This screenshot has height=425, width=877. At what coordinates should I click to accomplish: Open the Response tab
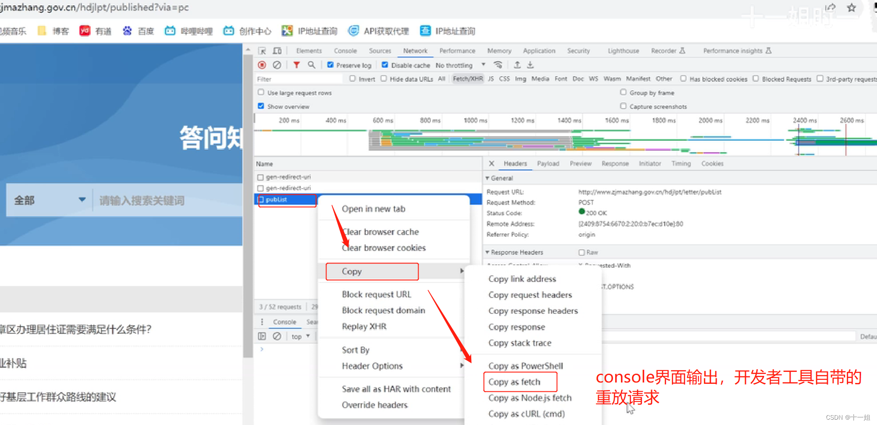pos(615,163)
